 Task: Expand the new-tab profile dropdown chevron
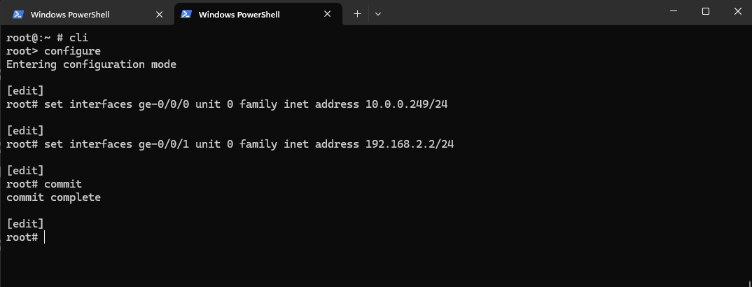[378, 14]
